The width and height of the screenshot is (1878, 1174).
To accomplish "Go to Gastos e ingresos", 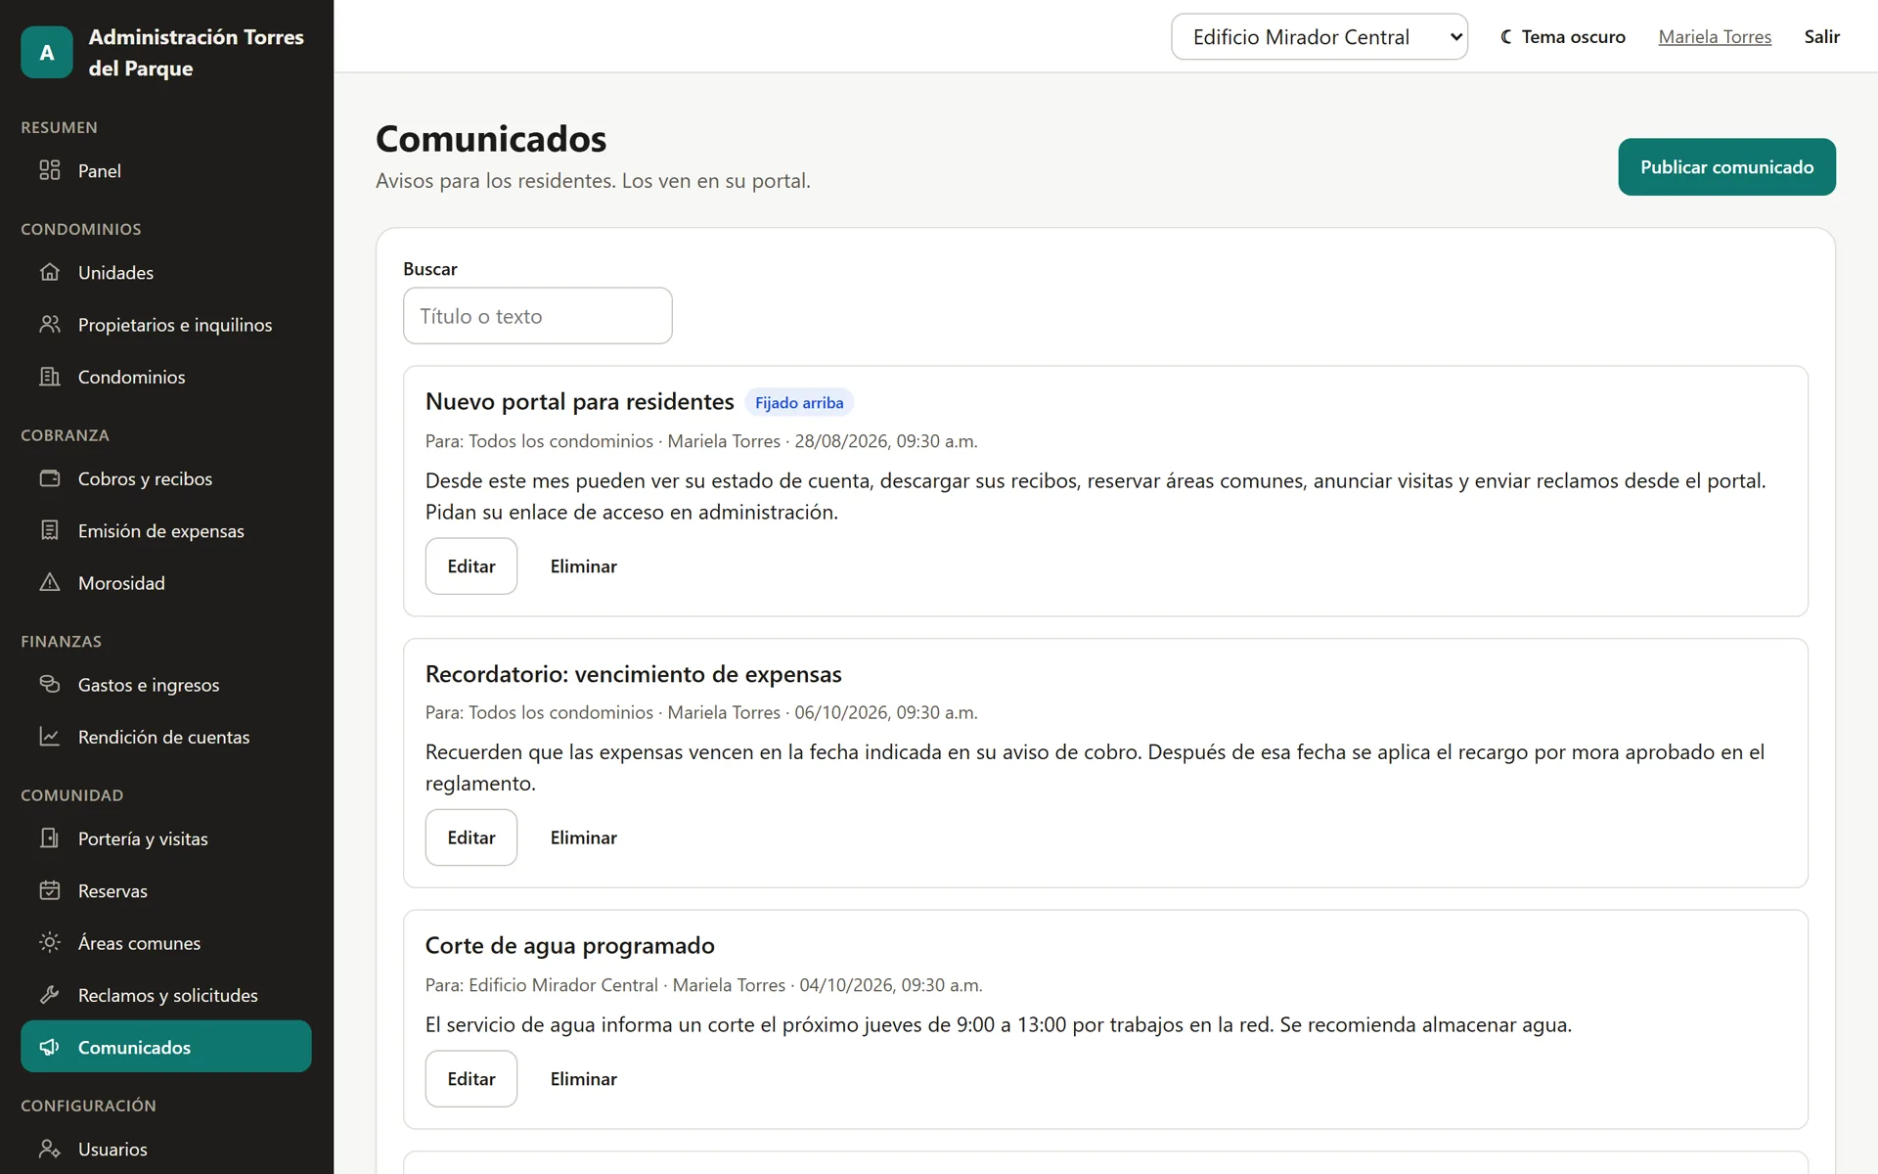I will 166,684.
